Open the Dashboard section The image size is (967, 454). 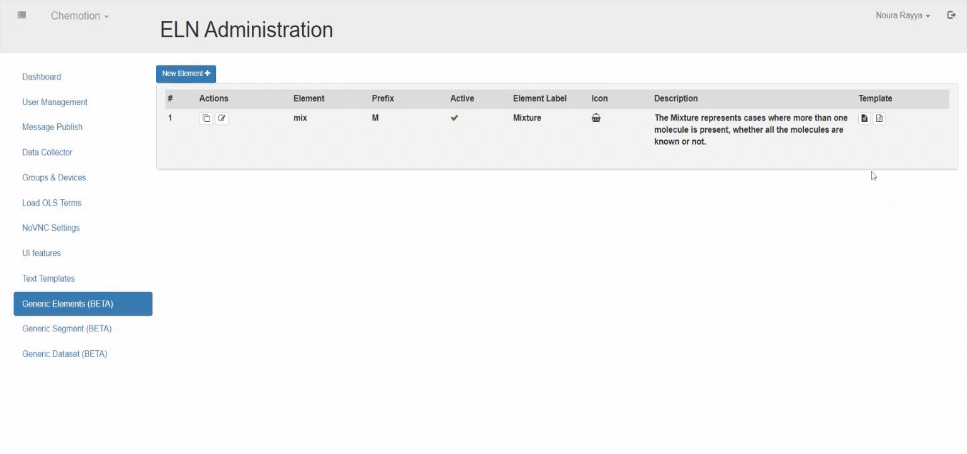42,77
